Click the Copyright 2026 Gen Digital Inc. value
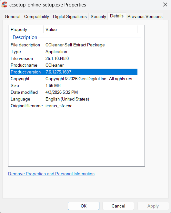This screenshot has height=213, width=171. click(x=90, y=79)
